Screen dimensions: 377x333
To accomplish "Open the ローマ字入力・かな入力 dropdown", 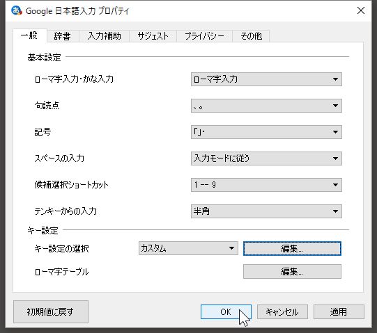I will 266,79.
